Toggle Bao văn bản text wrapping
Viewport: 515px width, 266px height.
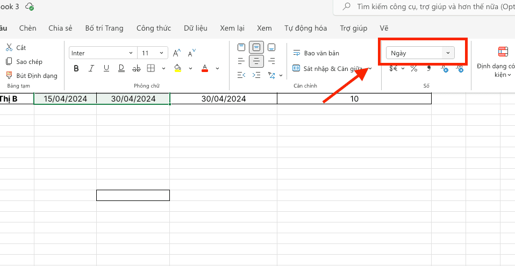pyautogui.click(x=316, y=53)
